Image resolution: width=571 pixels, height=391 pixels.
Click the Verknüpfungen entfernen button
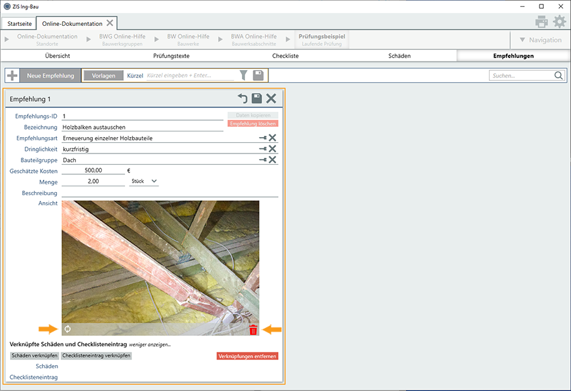click(247, 356)
